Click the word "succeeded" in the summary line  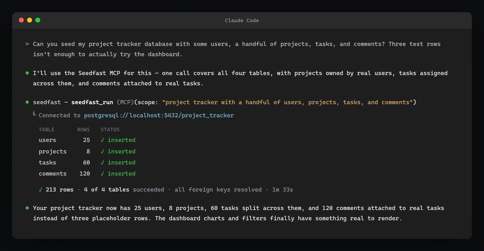149,190
